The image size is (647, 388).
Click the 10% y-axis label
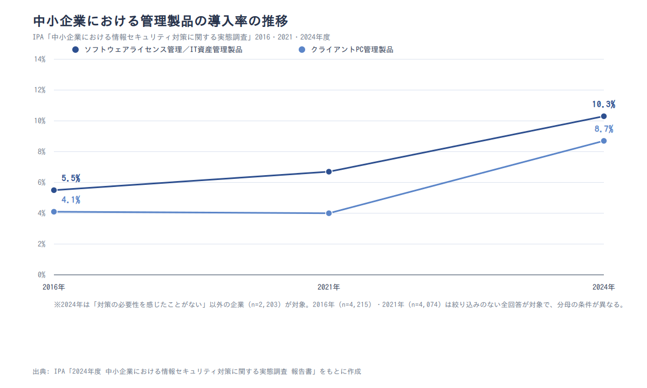[40, 121]
